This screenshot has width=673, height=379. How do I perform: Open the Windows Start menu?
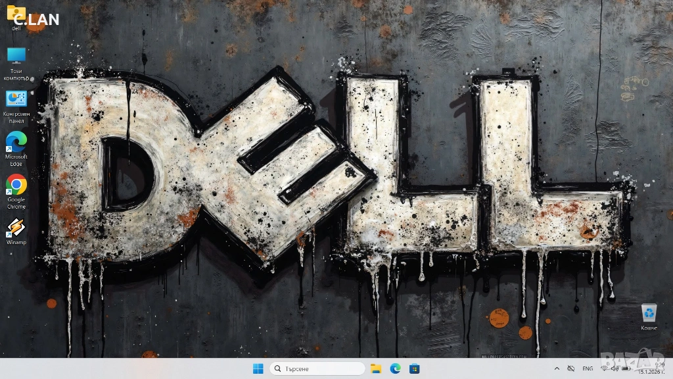coord(258,368)
